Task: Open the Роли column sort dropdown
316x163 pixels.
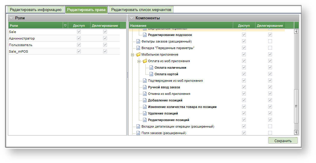Action: [x=65, y=26]
